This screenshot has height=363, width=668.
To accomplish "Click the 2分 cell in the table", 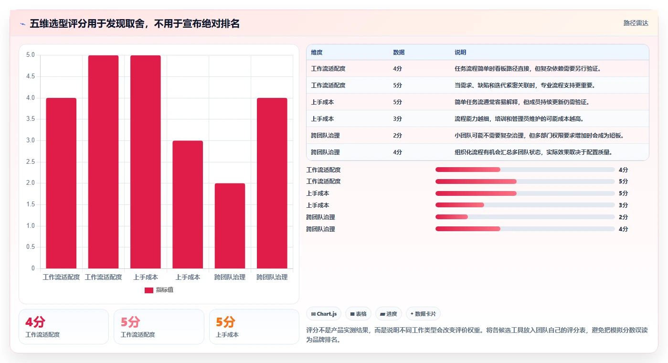I will pos(397,136).
